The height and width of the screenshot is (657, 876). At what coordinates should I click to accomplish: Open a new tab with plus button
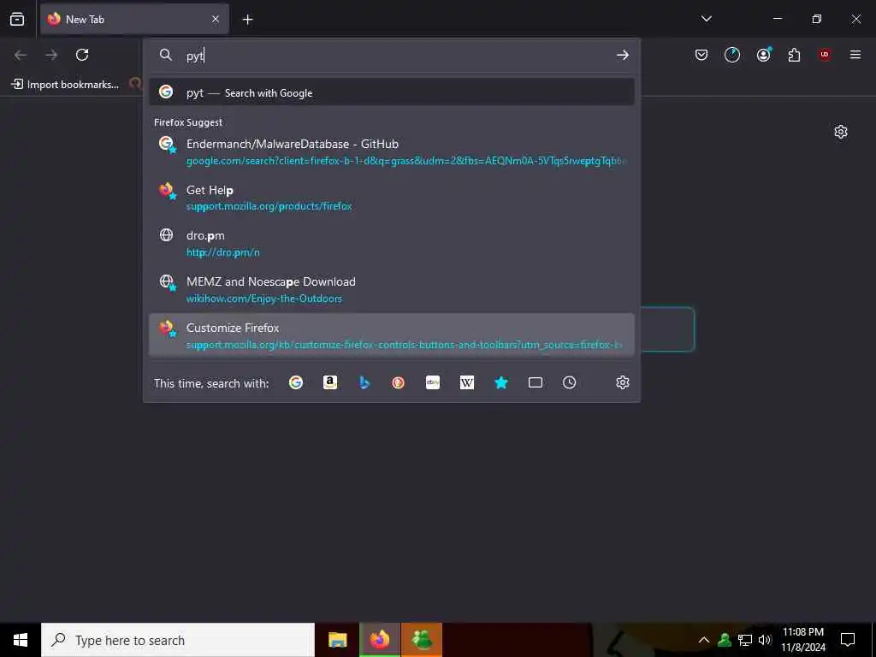(247, 20)
